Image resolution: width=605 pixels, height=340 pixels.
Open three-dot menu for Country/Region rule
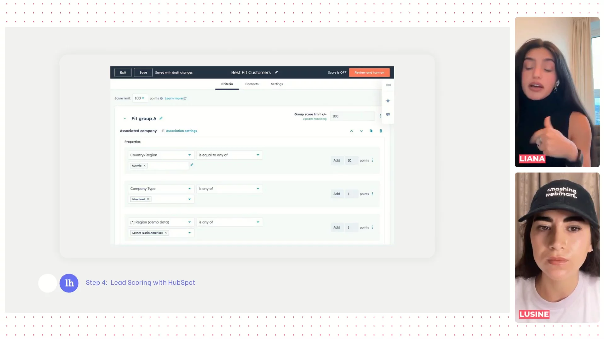[x=372, y=160]
